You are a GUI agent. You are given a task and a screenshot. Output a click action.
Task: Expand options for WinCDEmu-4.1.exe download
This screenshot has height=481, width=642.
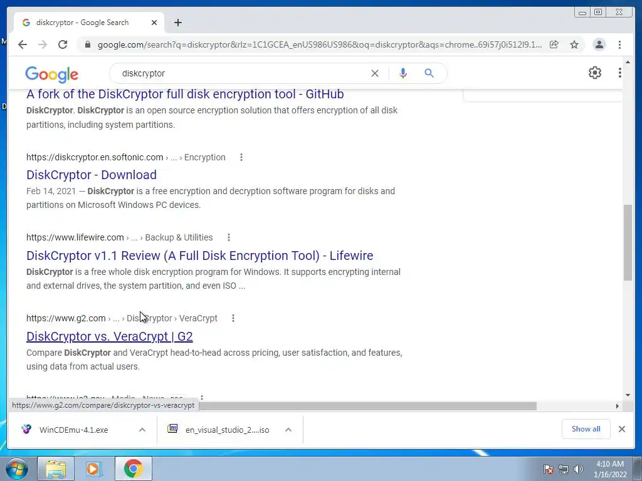pyautogui.click(x=142, y=430)
